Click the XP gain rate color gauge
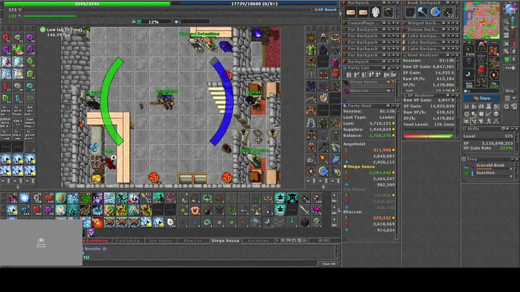520x292 pixels. point(428,136)
